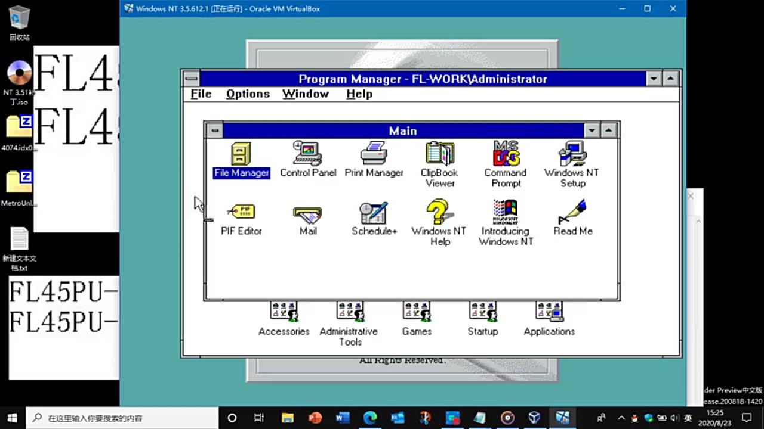Open File Explorer from the taskbar
The height and width of the screenshot is (429, 764).
tap(288, 418)
